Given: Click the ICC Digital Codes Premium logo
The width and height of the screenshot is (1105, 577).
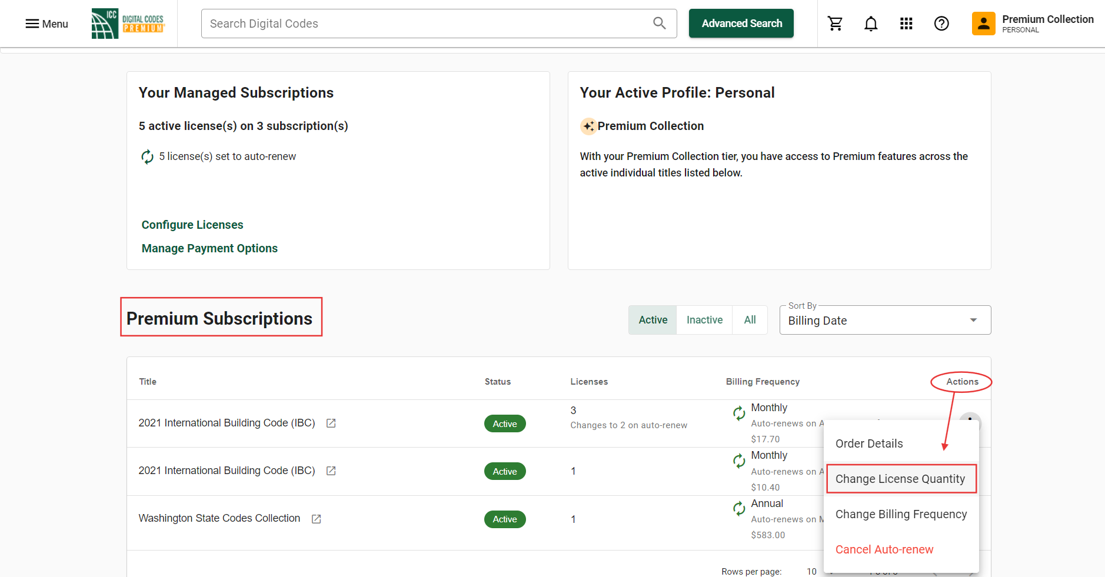Looking at the screenshot, I should (128, 24).
